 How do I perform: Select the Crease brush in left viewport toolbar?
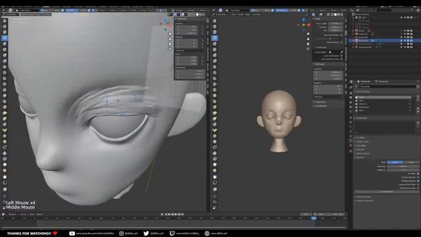5,66
